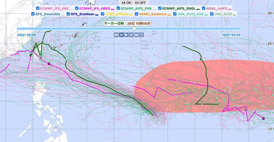Jump to the first time step

pyautogui.click(x=116, y=35)
